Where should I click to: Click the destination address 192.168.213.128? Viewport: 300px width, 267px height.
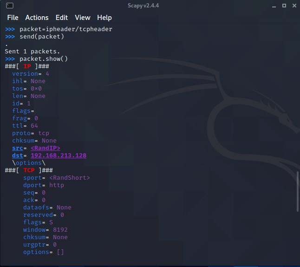point(59,156)
